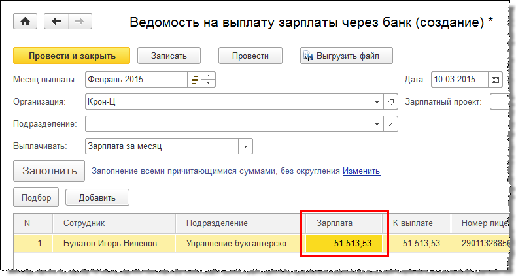Select row number 1 cell
This screenshot has height=277, width=516.
pos(33,244)
